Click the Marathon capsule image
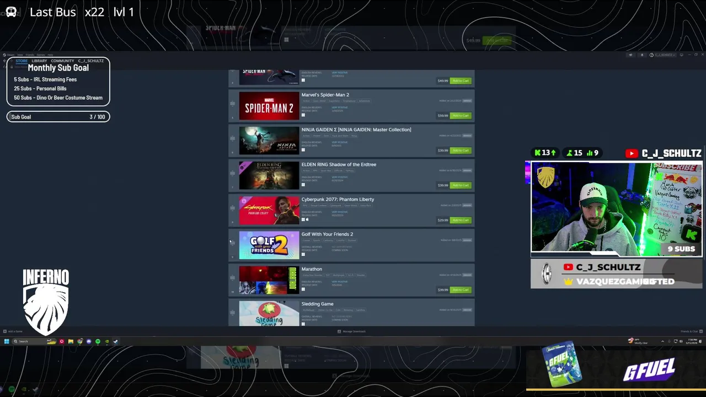Viewport: 706px width, 397px height. click(x=269, y=280)
